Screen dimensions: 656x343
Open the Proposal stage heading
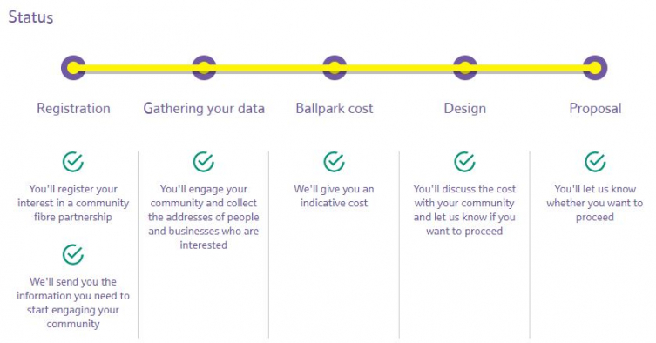595,109
